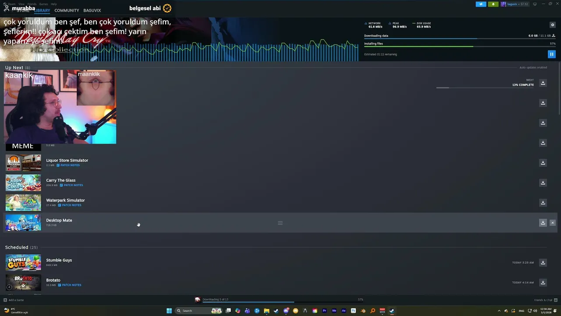
Task: Download Stumble Guys now
Action: 543,262
